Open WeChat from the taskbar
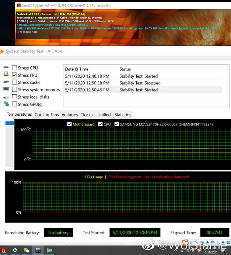The width and height of the screenshot is (231, 255). click(x=26, y=250)
